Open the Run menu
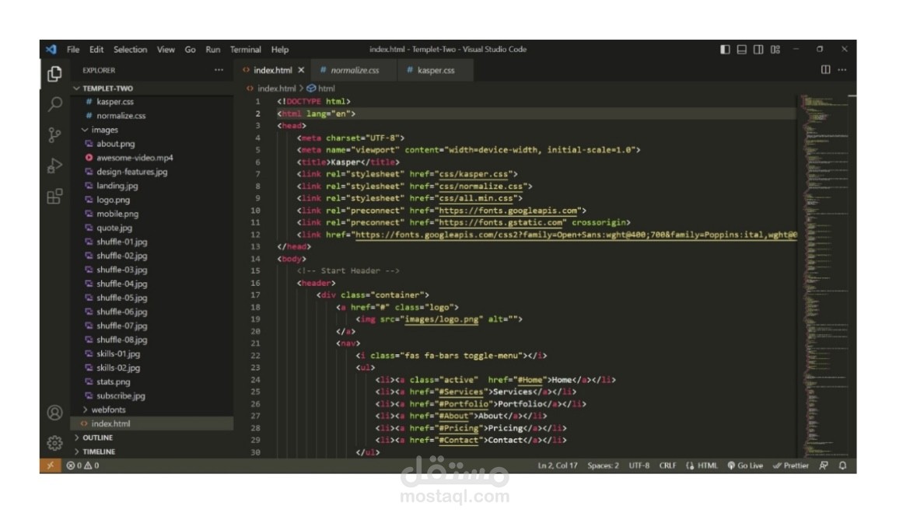The height and width of the screenshot is (516, 910). pos(213,49)
